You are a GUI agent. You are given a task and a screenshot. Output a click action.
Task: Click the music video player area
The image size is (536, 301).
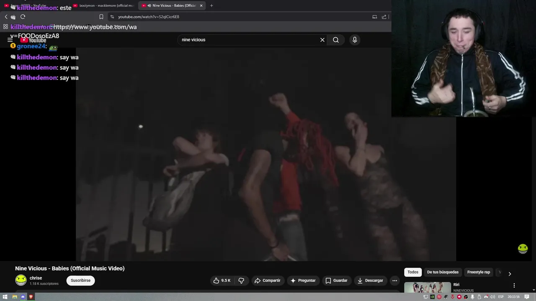pos(265,155)
